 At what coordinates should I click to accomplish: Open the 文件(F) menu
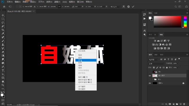point(10,2)
